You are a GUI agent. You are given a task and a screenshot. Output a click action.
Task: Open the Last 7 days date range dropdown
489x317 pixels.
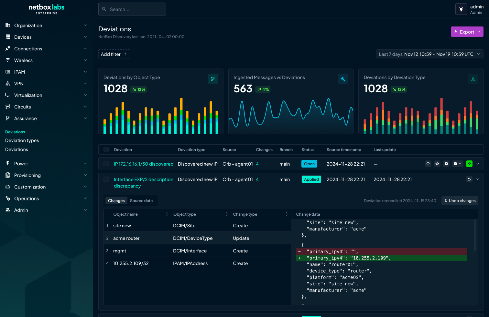click(x=430, y=54)
